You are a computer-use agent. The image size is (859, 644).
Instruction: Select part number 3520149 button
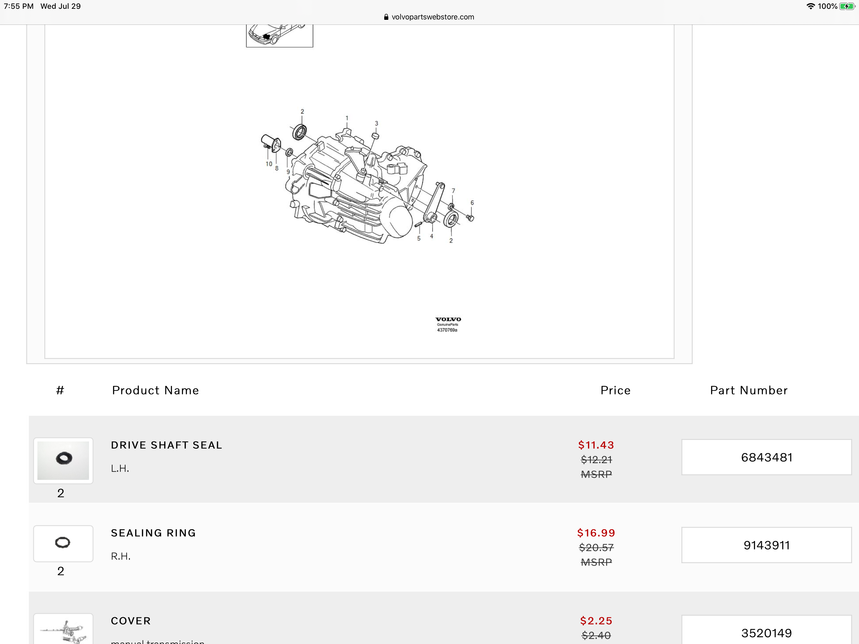point(766,632)
